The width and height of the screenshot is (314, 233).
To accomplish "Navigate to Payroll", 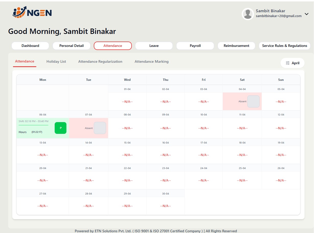I will pos(195,46).
